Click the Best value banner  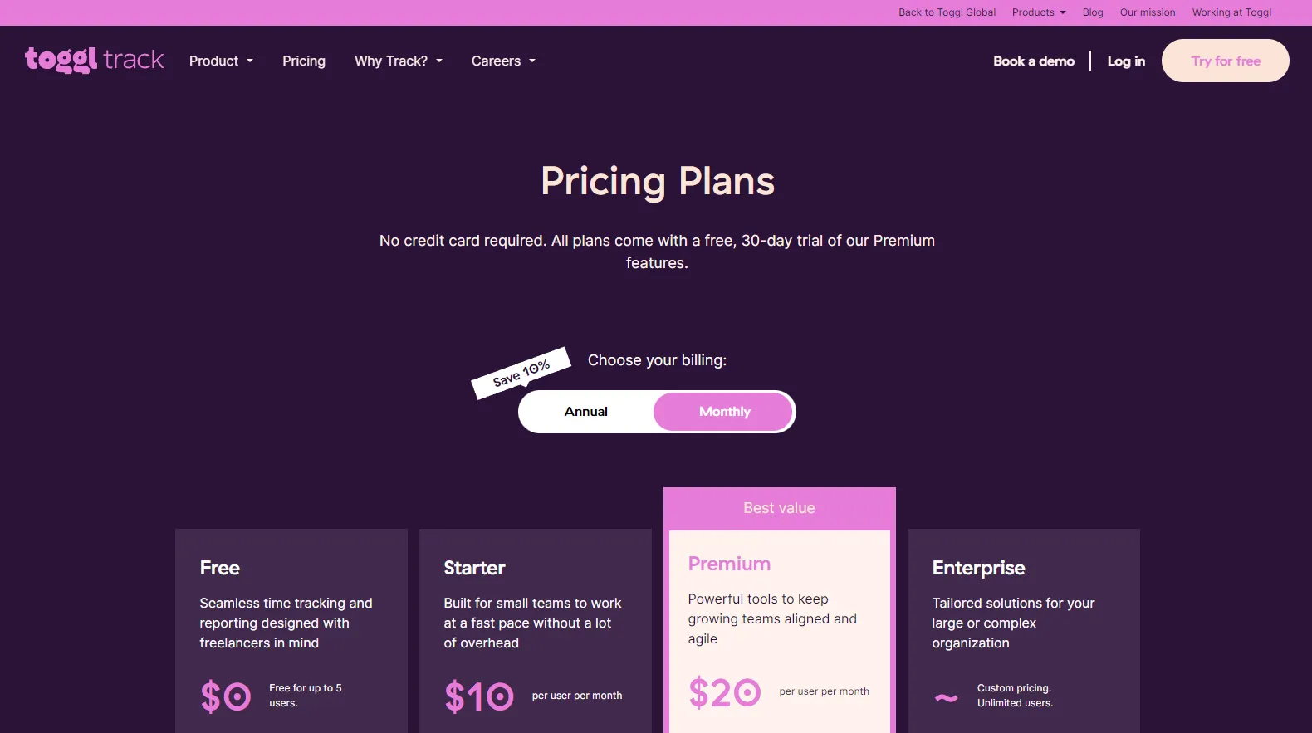coord(779,508)
